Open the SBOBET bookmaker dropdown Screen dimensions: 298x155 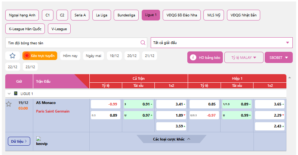tap(279, 57)
